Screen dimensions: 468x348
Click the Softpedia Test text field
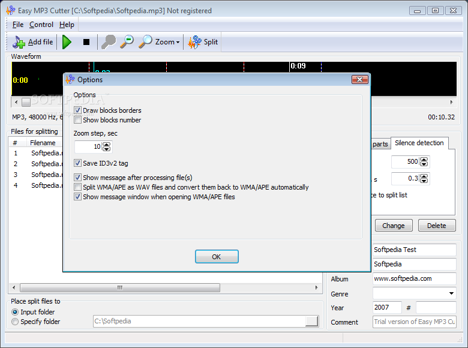[x=414, y=250]
